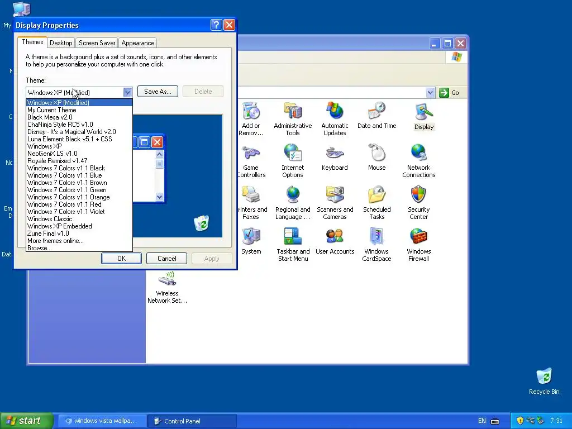
Task: Choose ChaNinja Style RC5 v1.0 theme
Action: pyautogui.click(x=79, y=125)
